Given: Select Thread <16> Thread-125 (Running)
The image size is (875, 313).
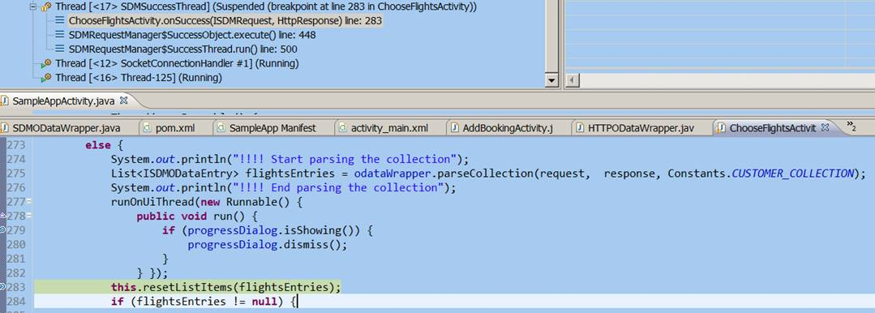Looking at the screenshot, I should [x=139, y=78].
